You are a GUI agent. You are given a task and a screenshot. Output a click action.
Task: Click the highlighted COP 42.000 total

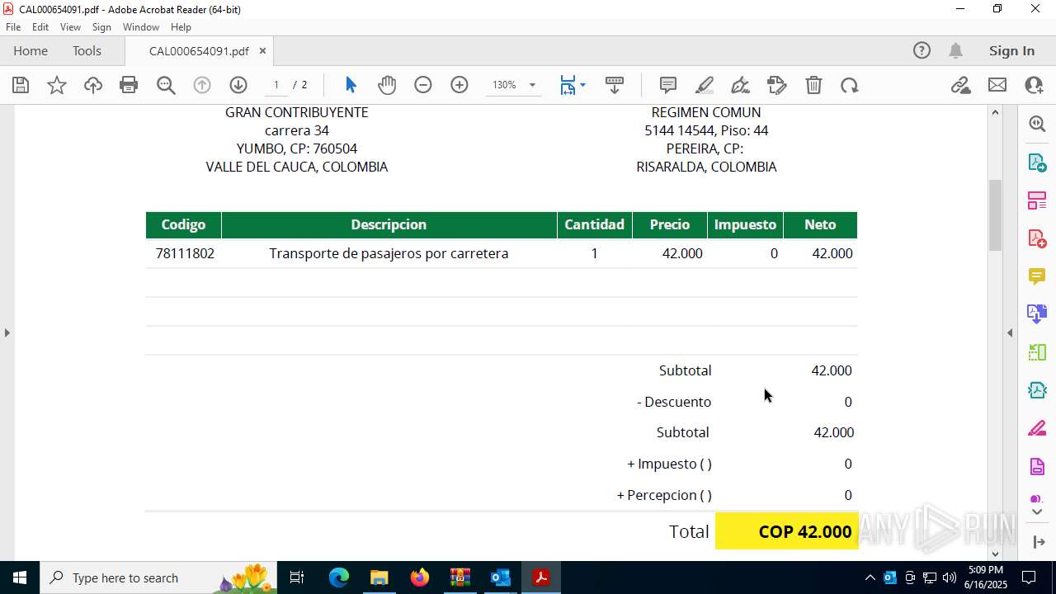pos(787,531)
